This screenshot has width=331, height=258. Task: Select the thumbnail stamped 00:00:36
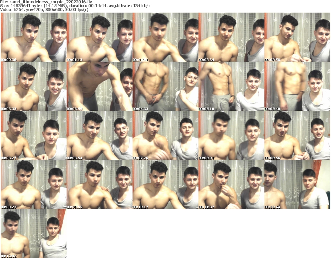point(34,37)
